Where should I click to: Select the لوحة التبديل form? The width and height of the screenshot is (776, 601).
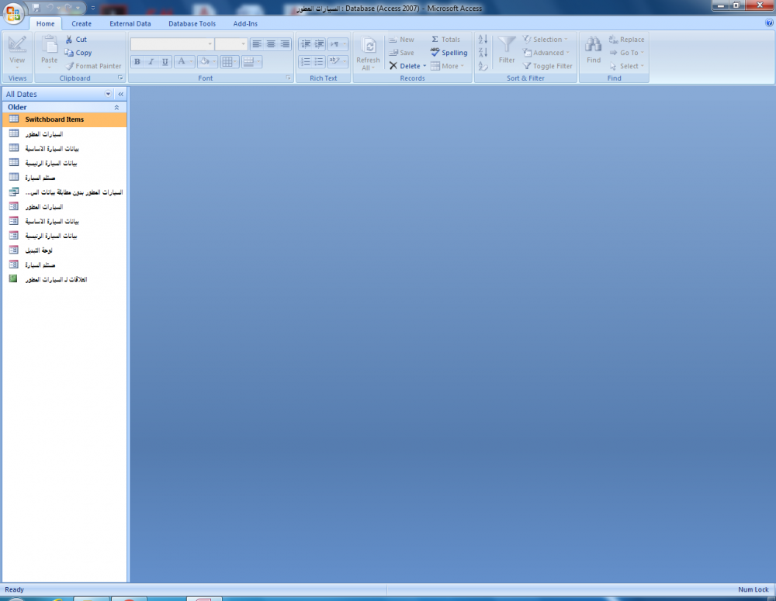point(64,250)
